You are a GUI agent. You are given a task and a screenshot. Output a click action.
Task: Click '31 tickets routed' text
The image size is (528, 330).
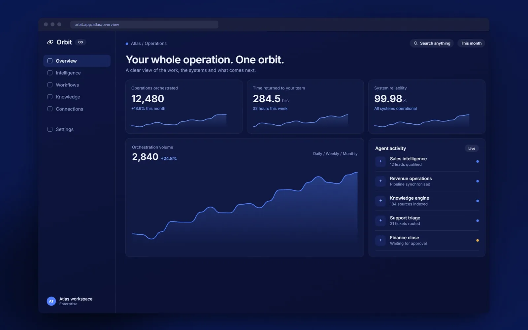click(405, 224)
